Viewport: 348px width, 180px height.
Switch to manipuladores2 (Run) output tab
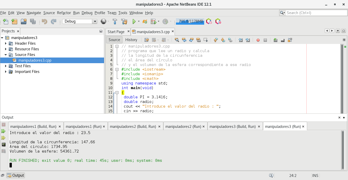coord(183,127)
